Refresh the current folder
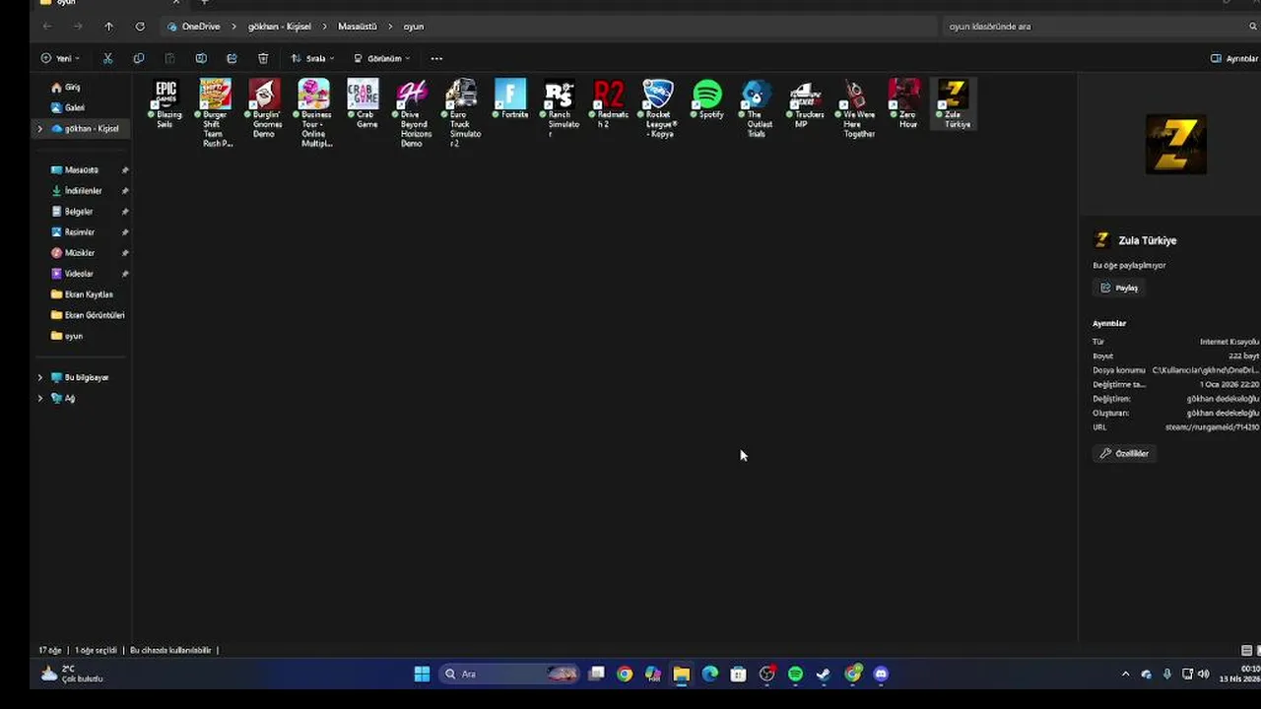1261x709 pixels. tap(140, 27)
